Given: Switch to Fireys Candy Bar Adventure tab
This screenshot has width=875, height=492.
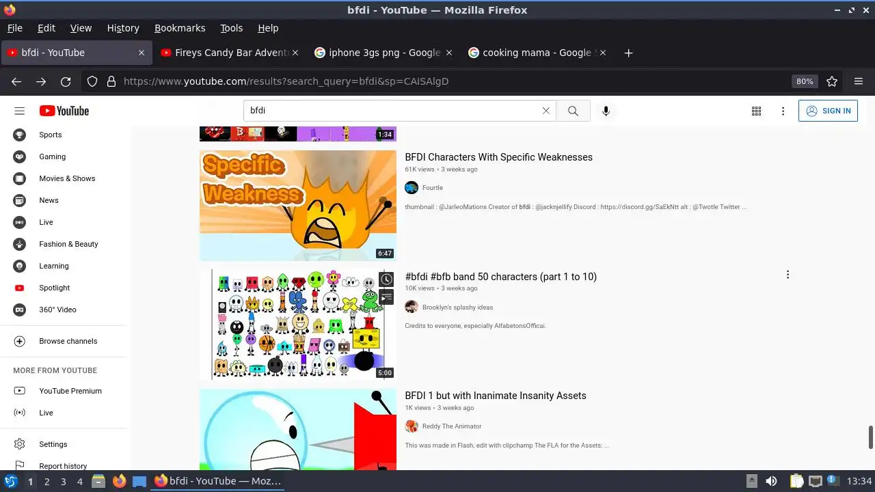Looking at the screenshot, I should tap(230, 53).
